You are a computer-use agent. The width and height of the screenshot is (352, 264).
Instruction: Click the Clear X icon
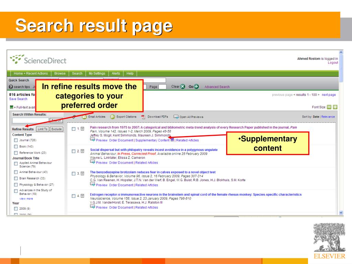[183, 87]
